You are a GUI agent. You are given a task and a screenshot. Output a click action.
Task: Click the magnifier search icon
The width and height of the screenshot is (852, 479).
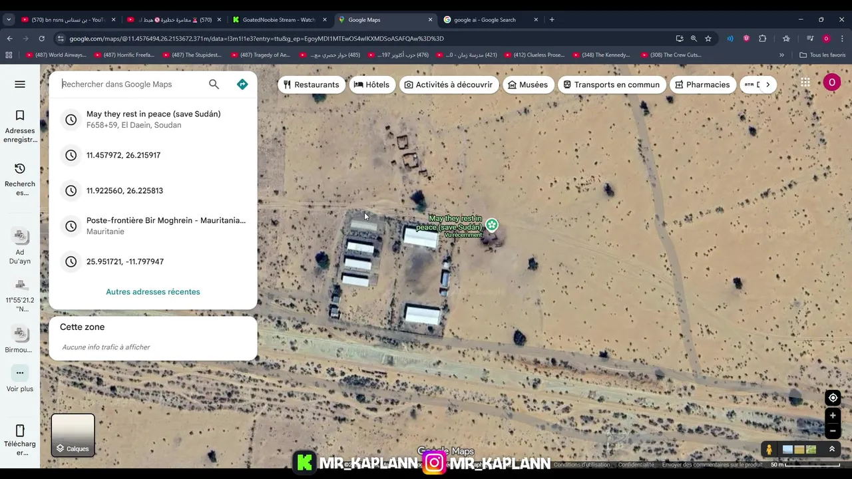(x=214, y=84)
